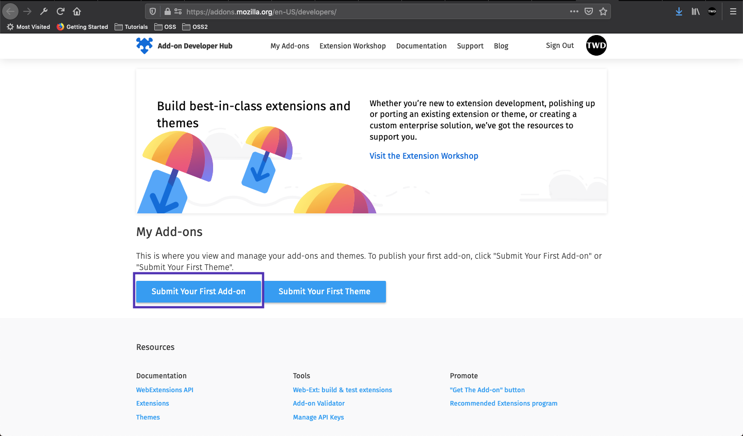Image resolution: width=743 pixels, height=436 pixels.
Task: Click Submit Your First Add-on button
Action: pos(199,291)
